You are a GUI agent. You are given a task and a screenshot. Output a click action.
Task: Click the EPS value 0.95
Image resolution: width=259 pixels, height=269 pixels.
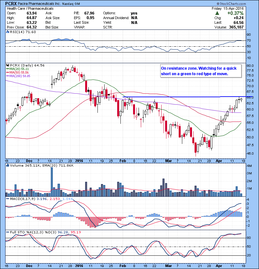90,18
